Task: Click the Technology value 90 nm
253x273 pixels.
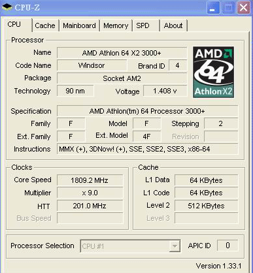Action: pyautogui.click(x=75, y=91)
